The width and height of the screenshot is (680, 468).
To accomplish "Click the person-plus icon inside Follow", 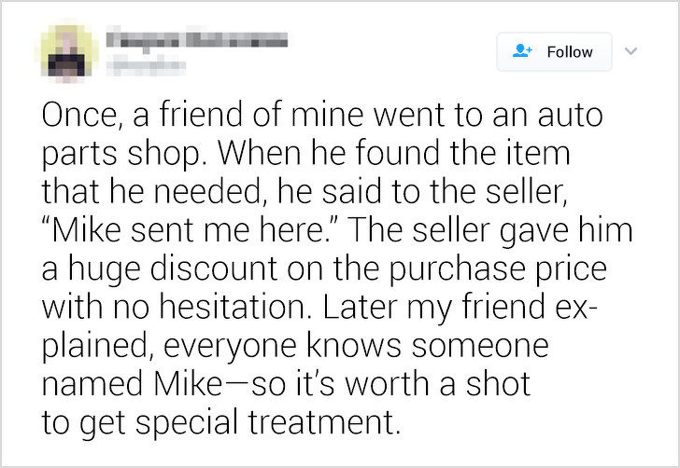I will coord(522,51).
